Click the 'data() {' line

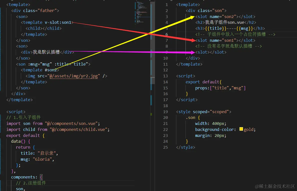tap(21, 141)
